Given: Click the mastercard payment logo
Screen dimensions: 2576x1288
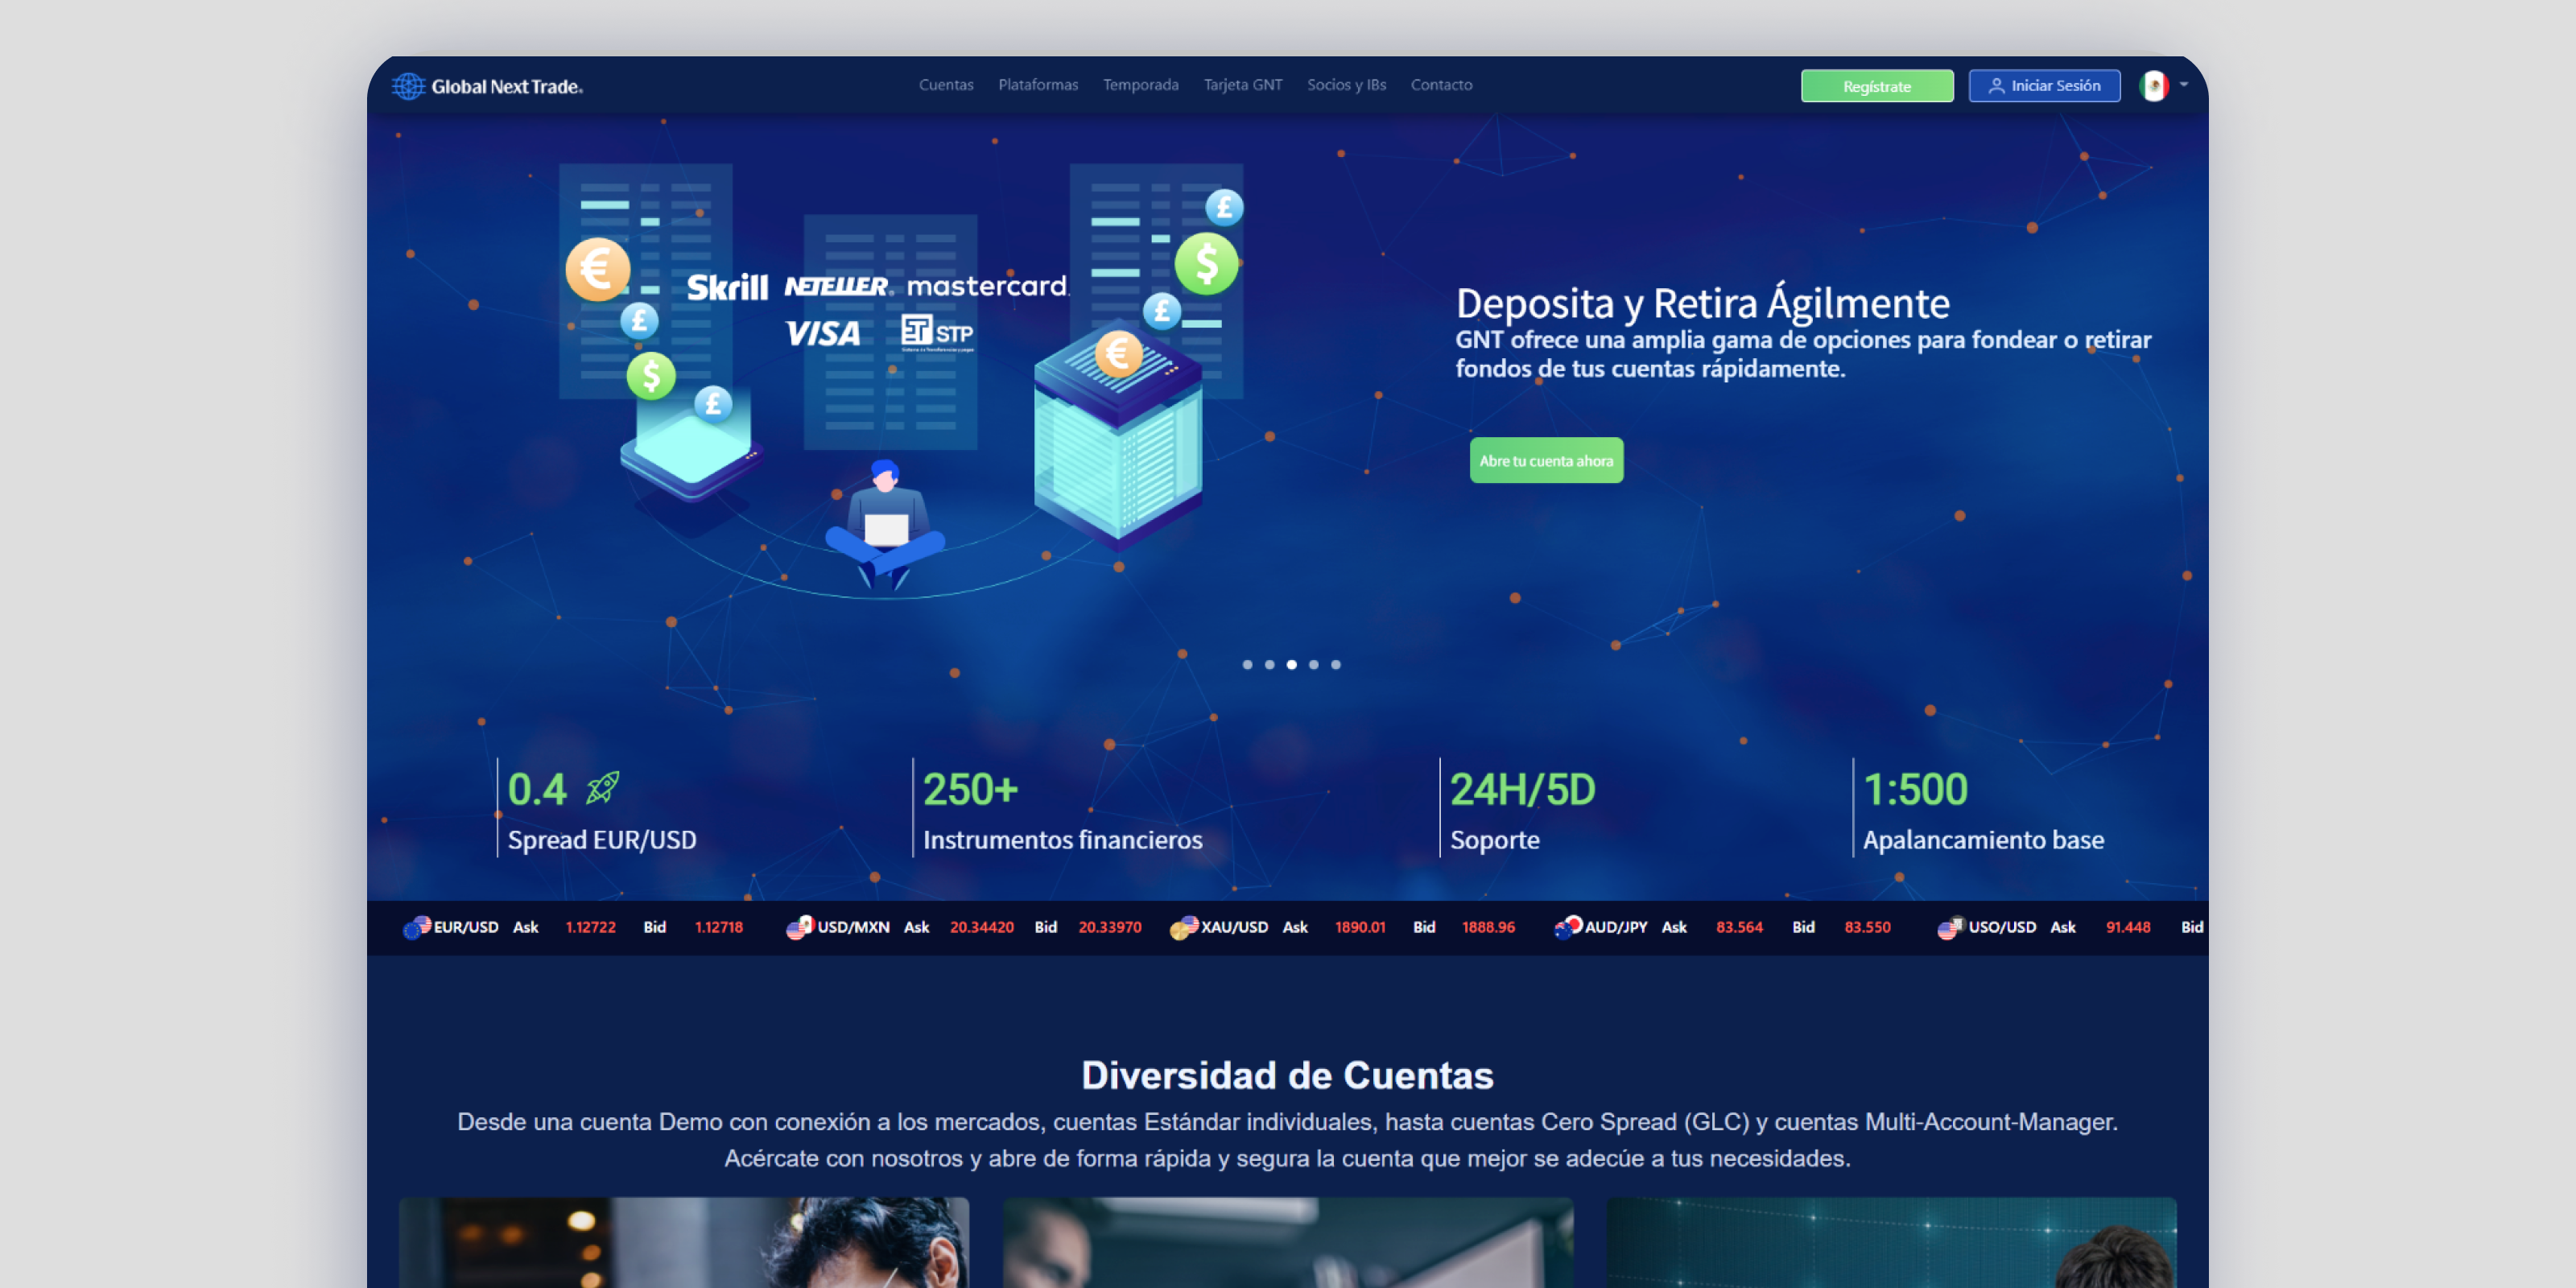Looking at the screenshot, I should [988, 286].
